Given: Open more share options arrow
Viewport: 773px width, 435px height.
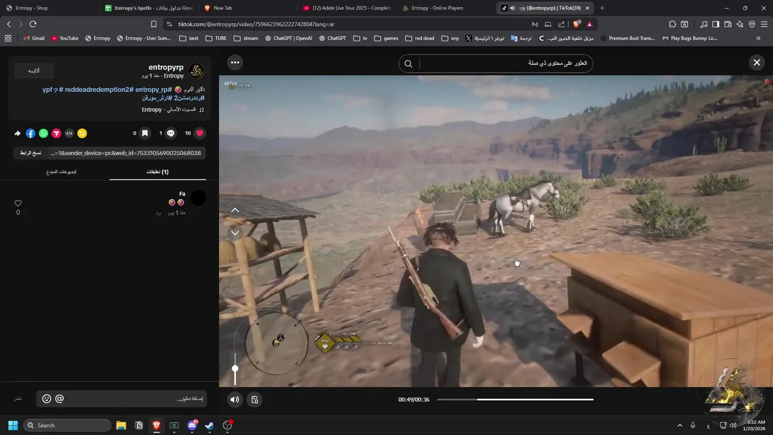Looking at the screenshot, I should pos(18,134).
